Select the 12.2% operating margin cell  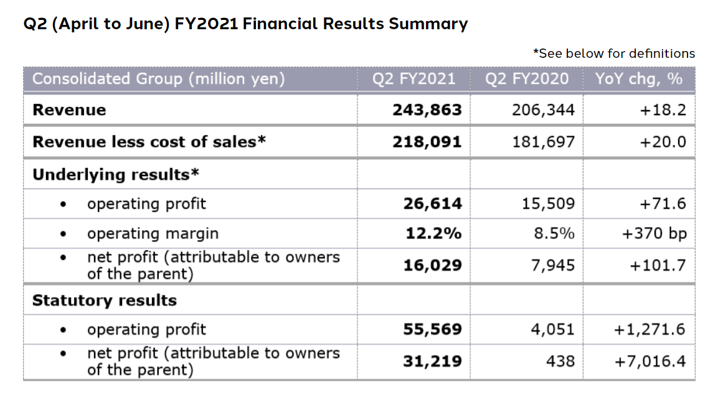click(433, 234)
